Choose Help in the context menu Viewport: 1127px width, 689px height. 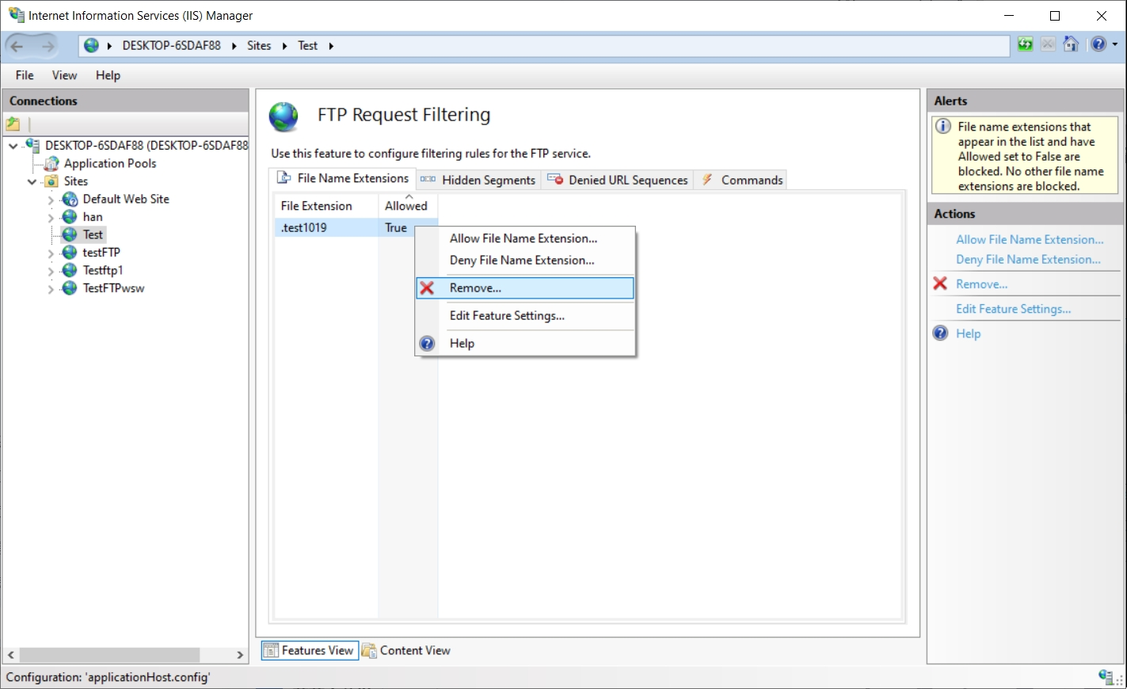click(x=524, y=343)
